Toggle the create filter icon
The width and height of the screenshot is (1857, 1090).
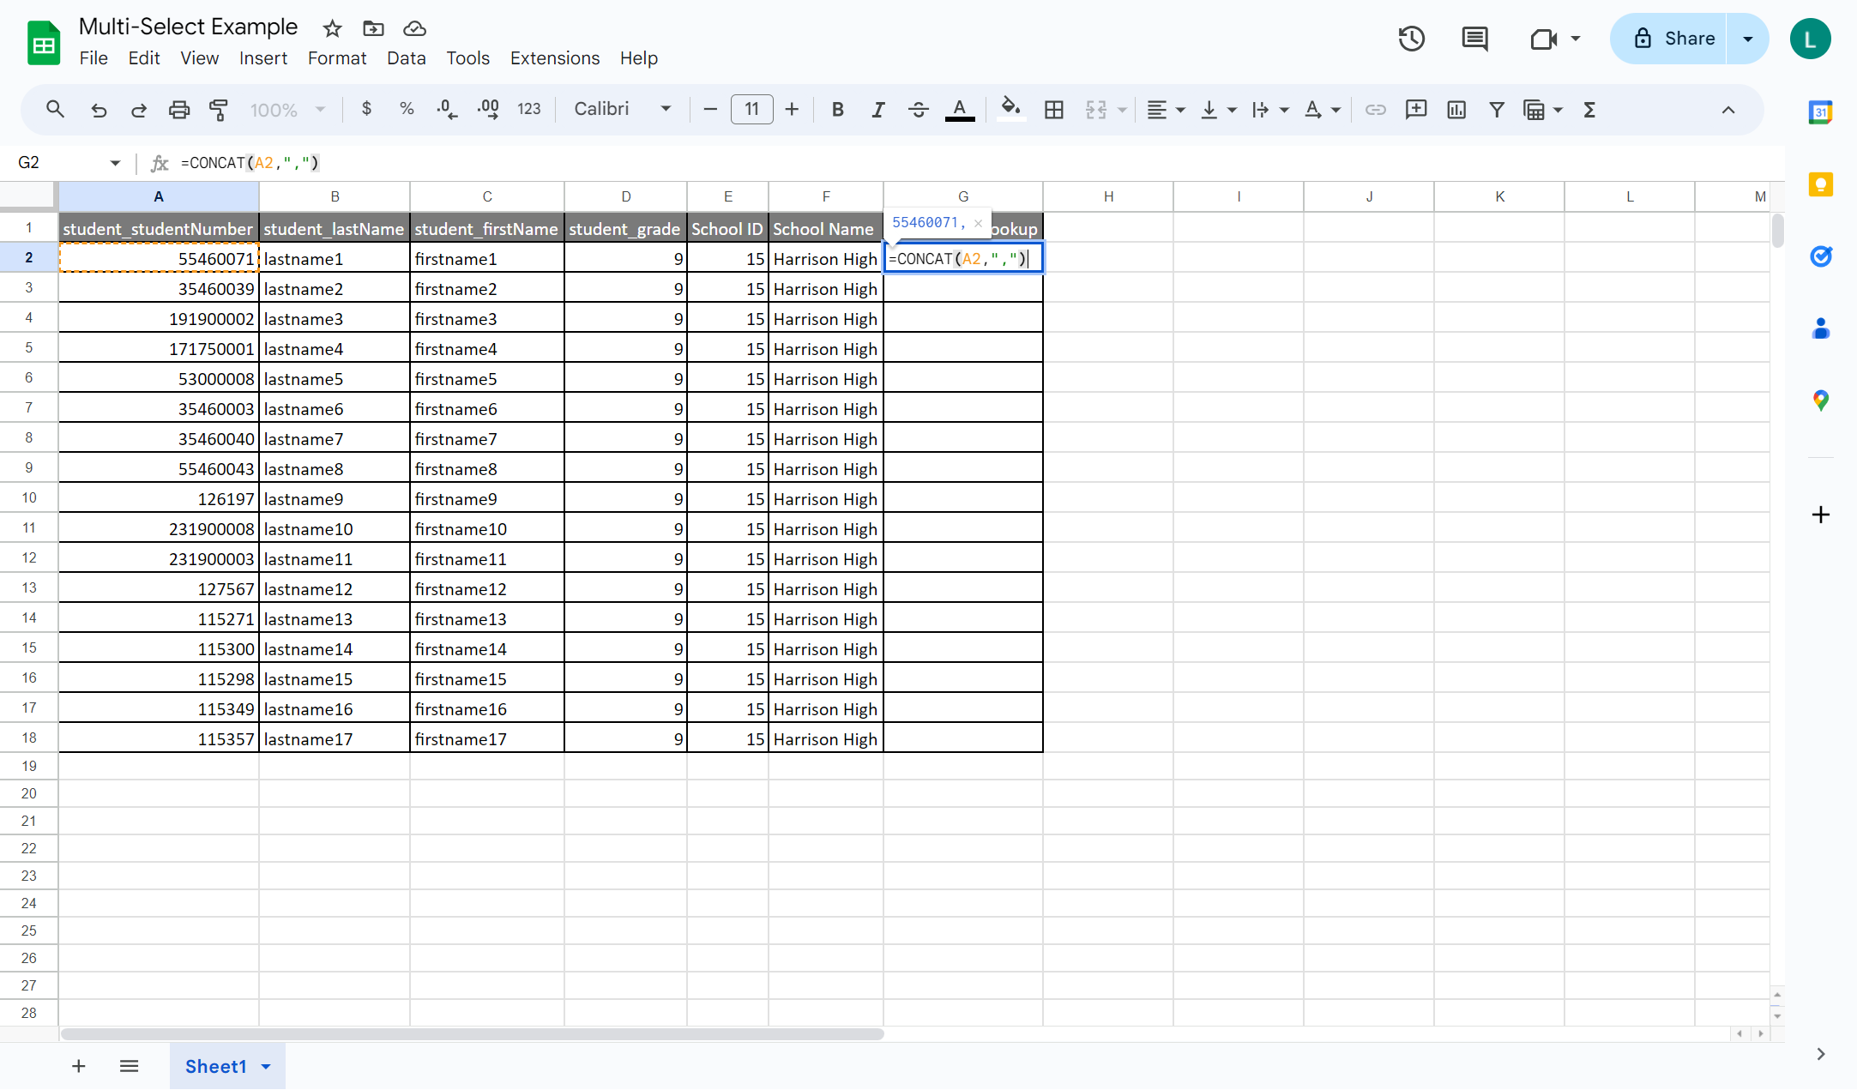(1497, 110)
